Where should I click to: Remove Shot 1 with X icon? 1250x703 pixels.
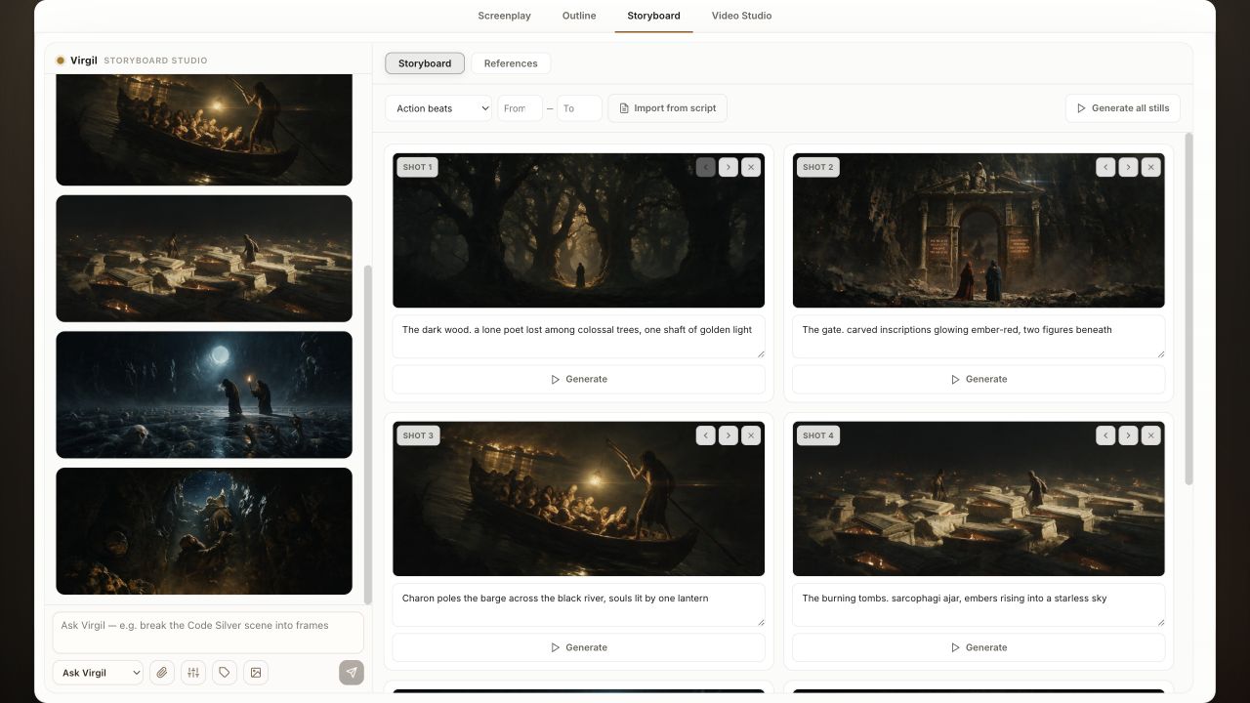point(751,167)
